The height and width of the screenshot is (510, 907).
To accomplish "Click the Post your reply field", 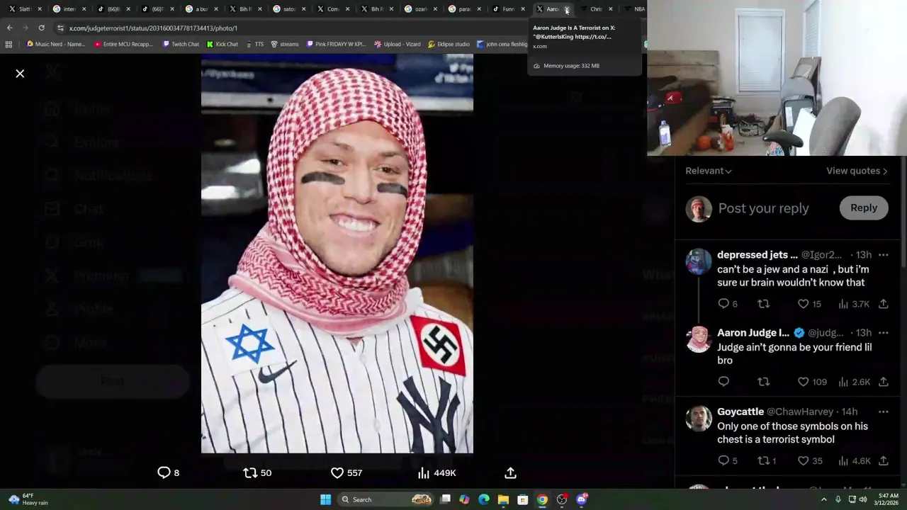I will coord(763,208).
